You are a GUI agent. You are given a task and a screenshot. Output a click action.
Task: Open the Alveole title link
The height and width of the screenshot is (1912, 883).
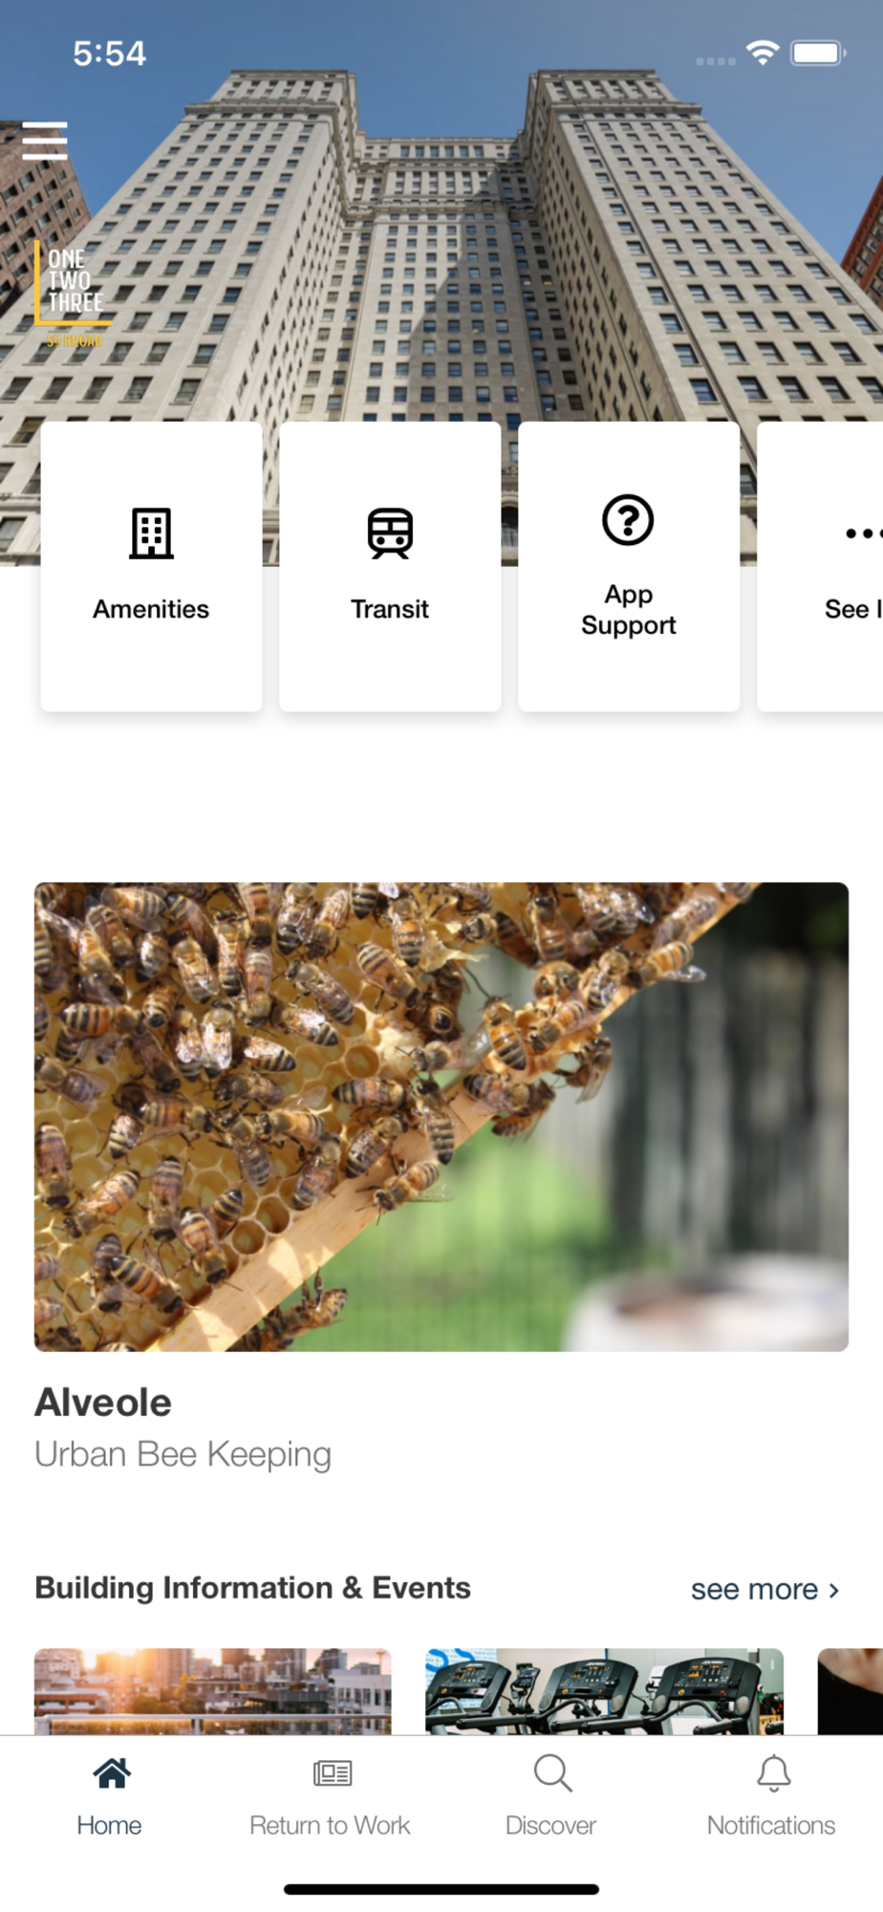[103, 1402]
